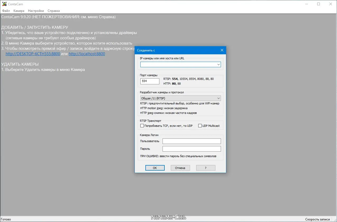This screenshot has width=337, height=222.
Task: Click the HTTP jpeg-снимки description text
Action: (x=168, y=113)
